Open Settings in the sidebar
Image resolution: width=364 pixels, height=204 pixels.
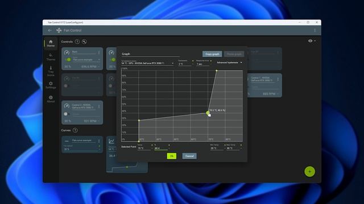pyautogui.click(x=51, y=85)
